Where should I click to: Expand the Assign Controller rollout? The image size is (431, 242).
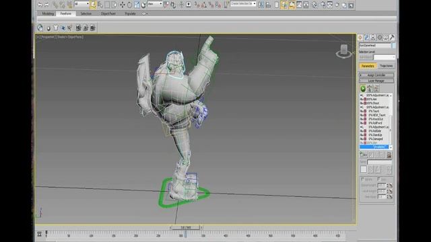(x=376, y=75)
